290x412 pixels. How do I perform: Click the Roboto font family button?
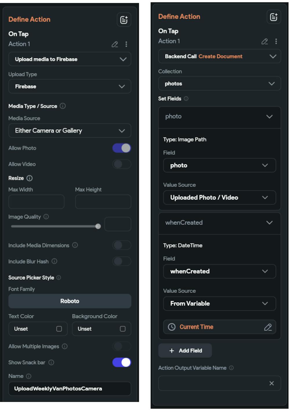(70, 301)
